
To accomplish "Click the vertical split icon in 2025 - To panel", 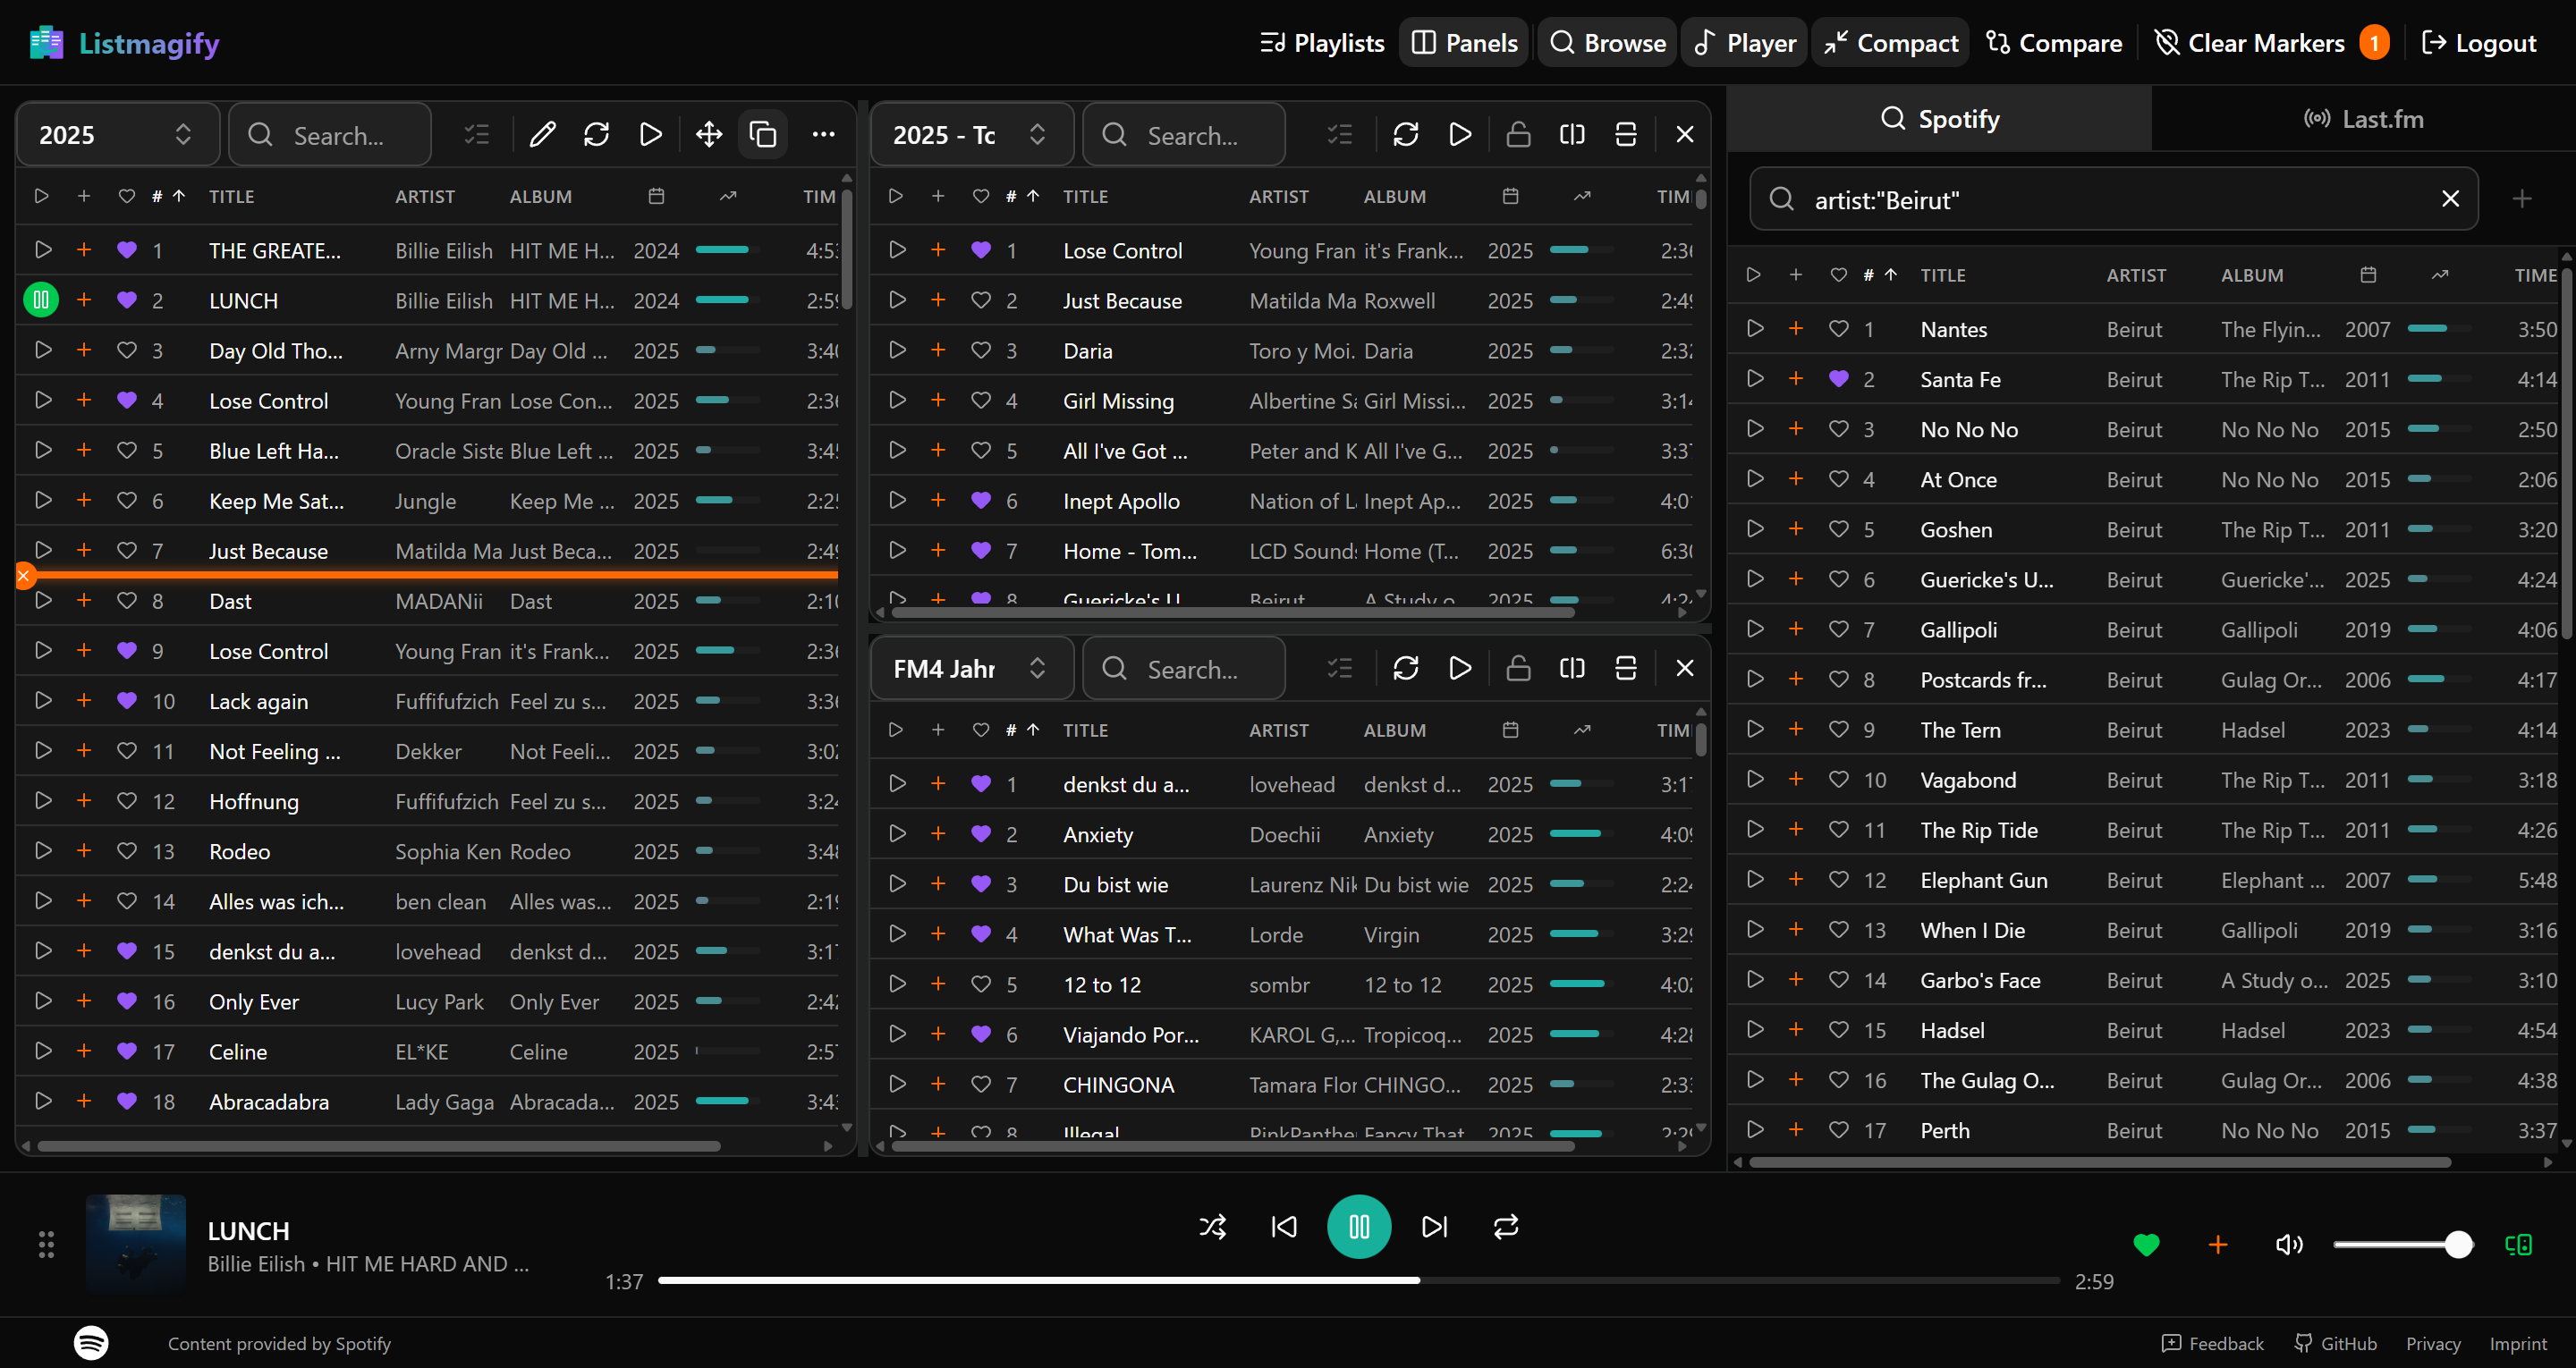I will tap(1571, 134).
